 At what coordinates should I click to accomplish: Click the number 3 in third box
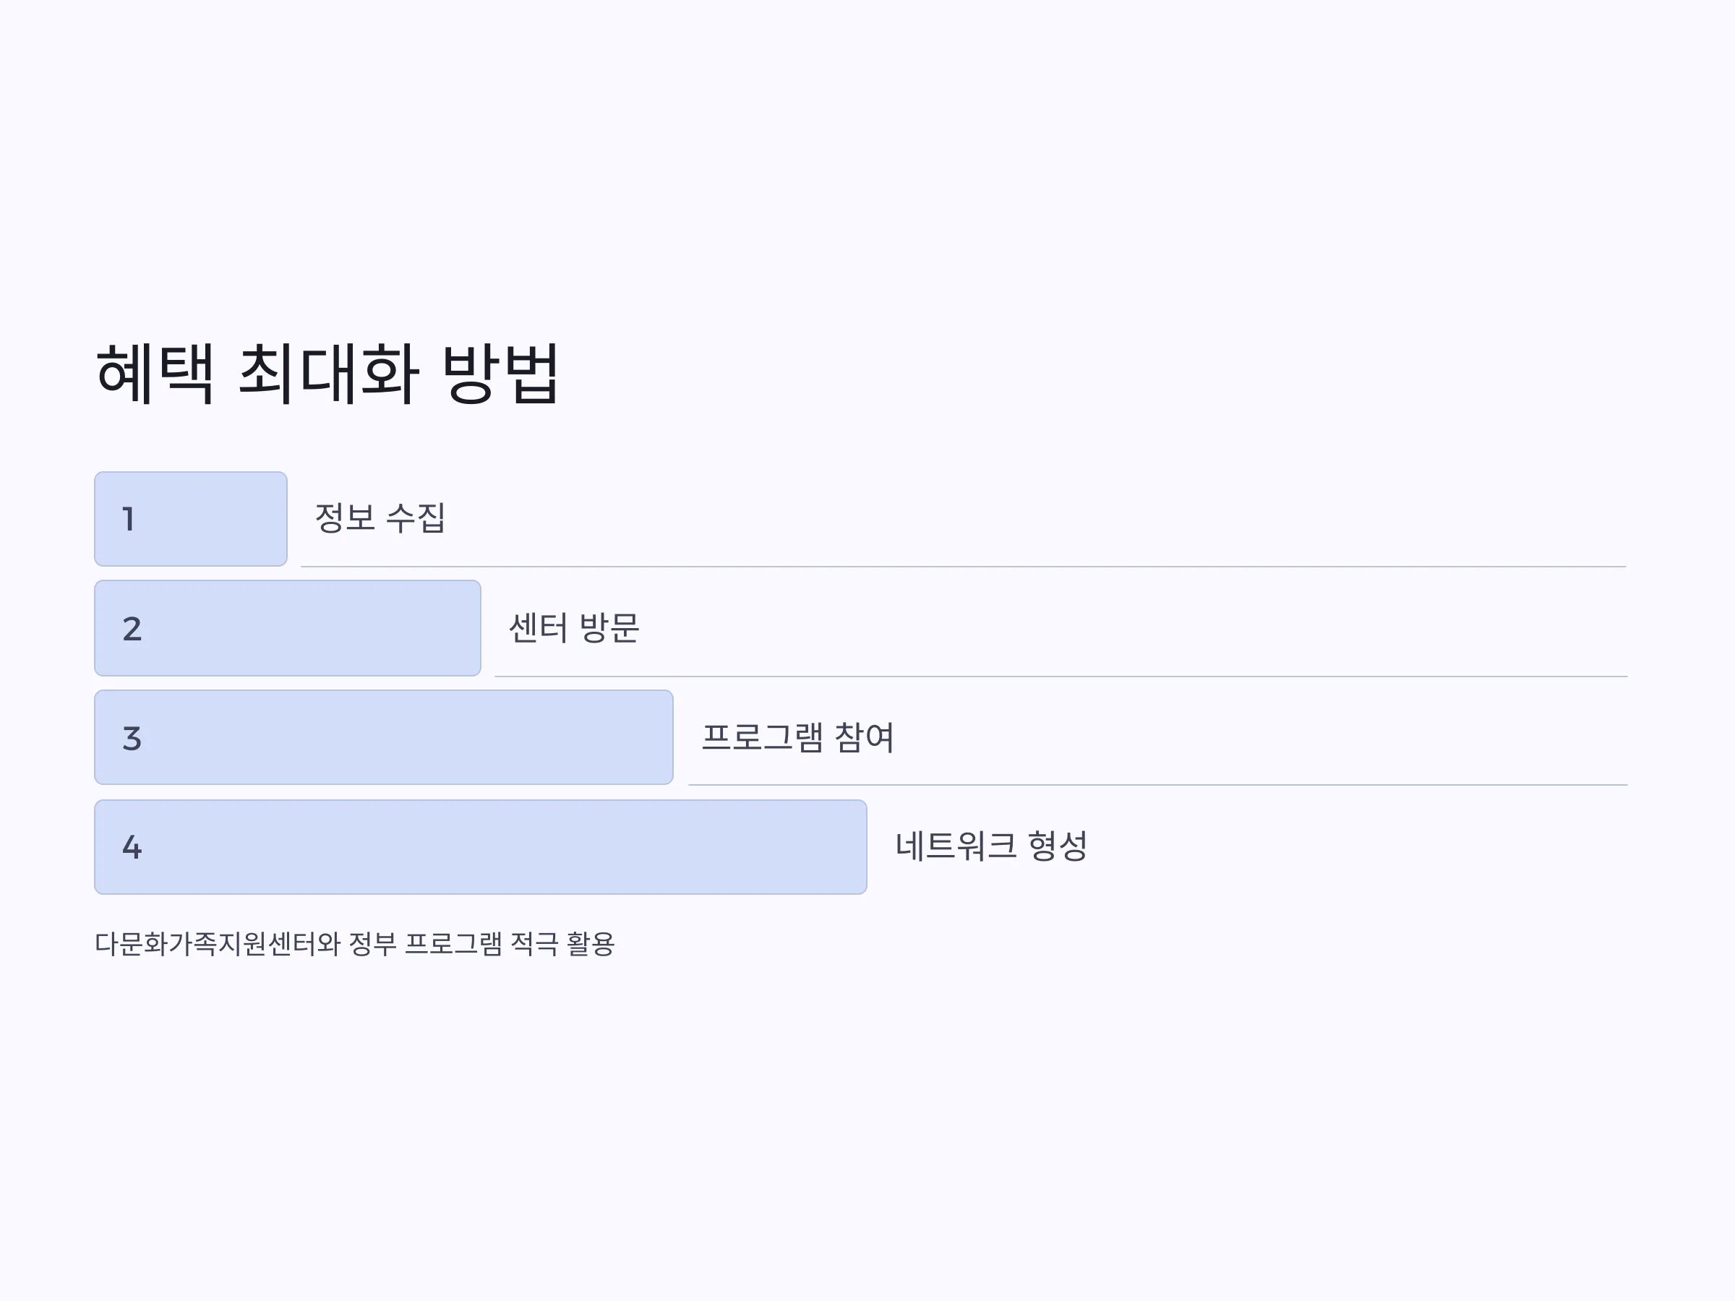pyautogui.click(x=132, y=739)
